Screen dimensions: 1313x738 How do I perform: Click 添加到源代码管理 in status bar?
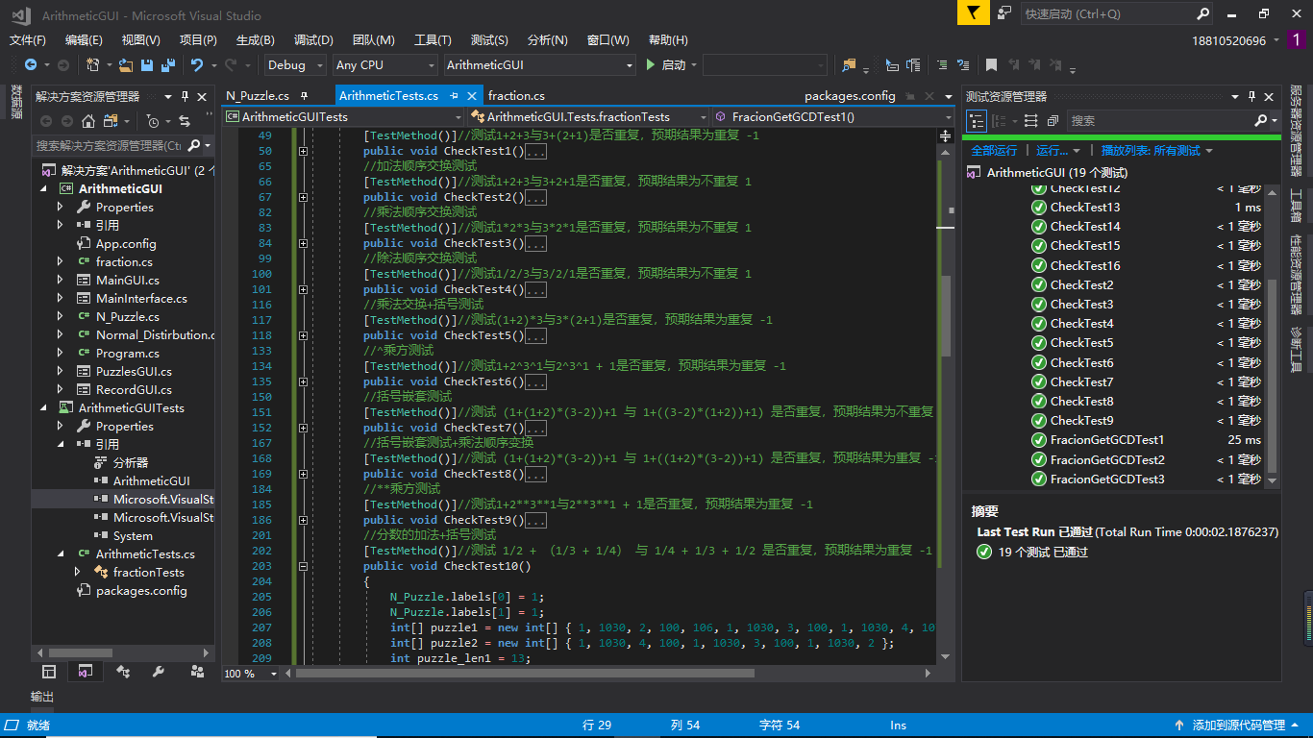pos(1237,726)
